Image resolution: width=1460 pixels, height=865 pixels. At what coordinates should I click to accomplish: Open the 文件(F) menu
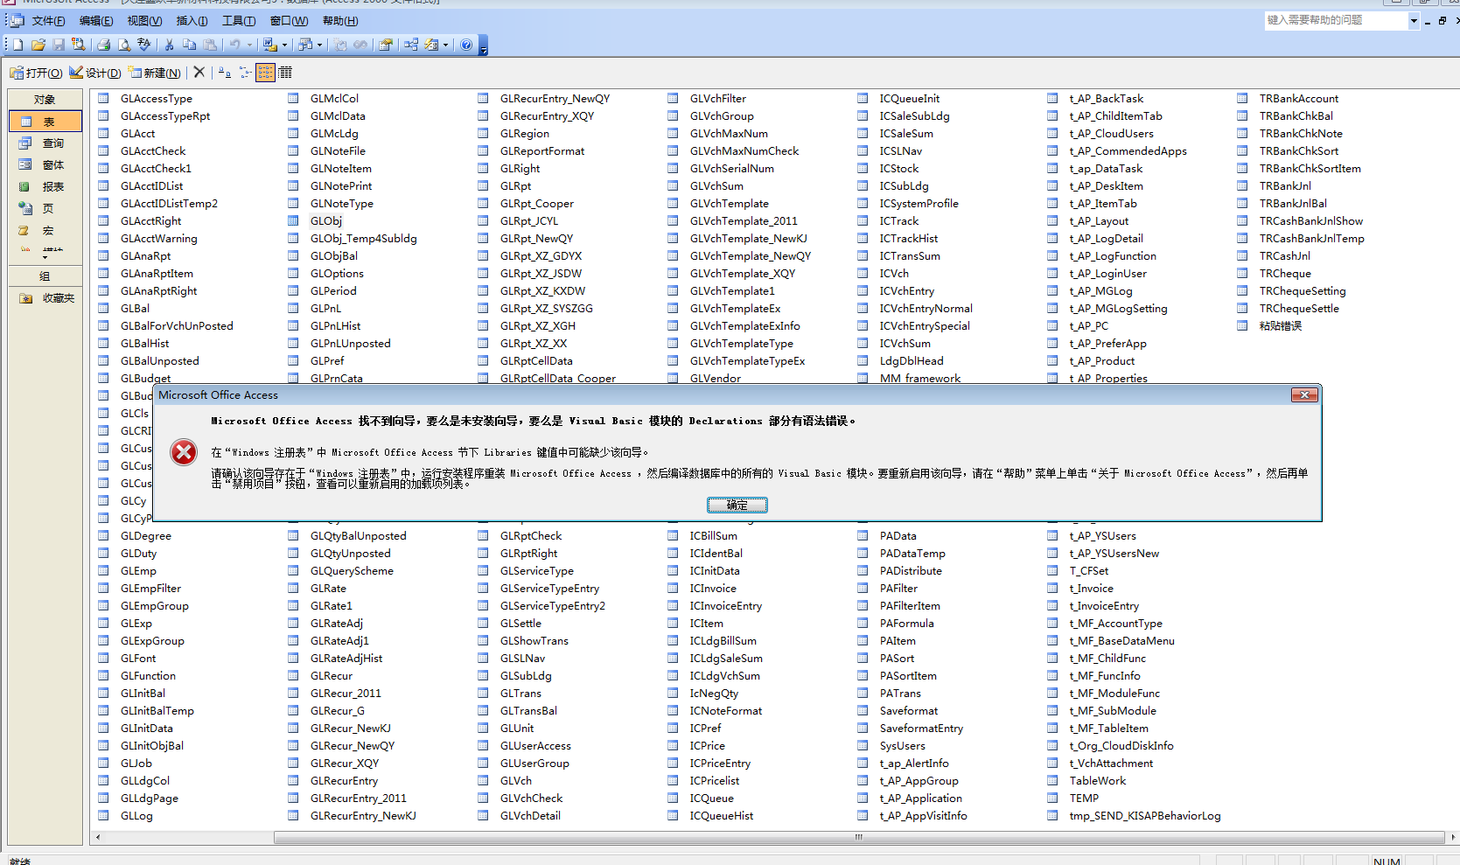(49, 20)
